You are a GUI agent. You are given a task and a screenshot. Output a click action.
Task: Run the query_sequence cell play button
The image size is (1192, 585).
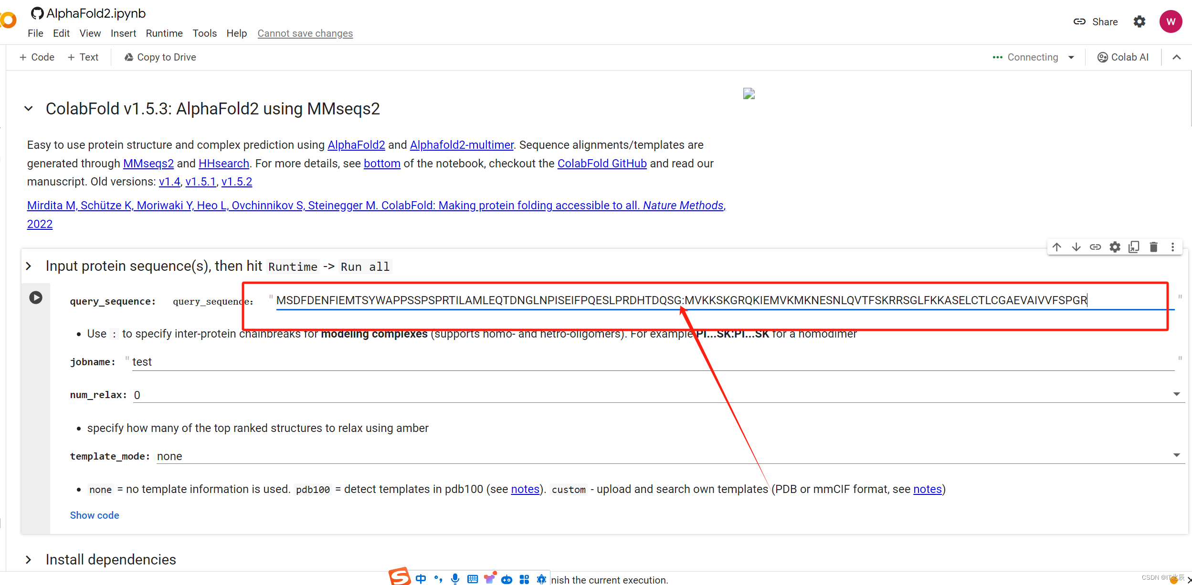pyautogui.click(x=36, y=298)
